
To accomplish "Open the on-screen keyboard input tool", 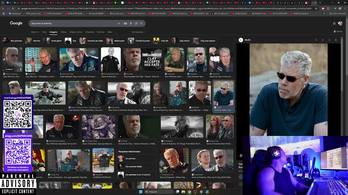I will (x=125, y=23).
